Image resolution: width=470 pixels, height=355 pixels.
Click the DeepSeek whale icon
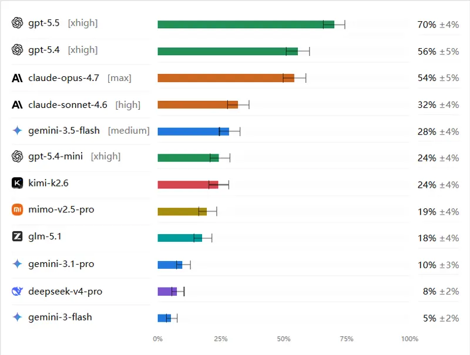coord(18,291)
